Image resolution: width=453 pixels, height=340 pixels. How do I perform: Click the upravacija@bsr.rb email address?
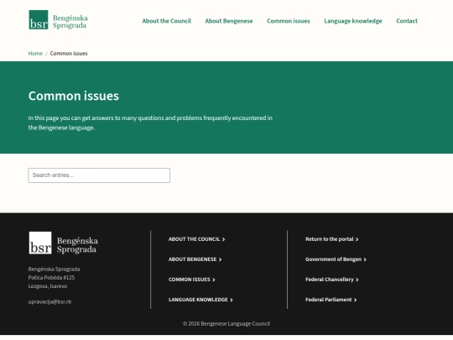point(49,302)
